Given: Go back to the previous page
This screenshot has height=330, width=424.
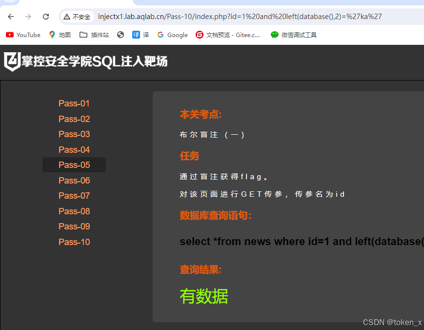Looking at the screenshot, I should pos(11,17).
